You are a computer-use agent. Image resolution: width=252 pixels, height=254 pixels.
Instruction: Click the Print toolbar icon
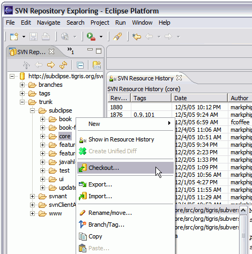tap(46, 36)
